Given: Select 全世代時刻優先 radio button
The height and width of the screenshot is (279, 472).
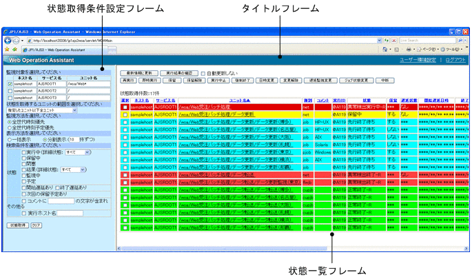Looking at the screenshot, I should pos(10,122).
